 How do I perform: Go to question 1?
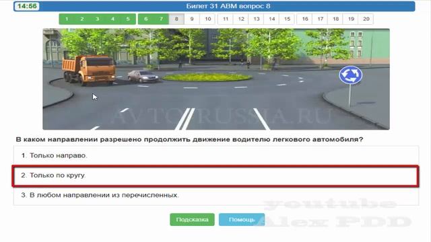click(x=67, y=19)
